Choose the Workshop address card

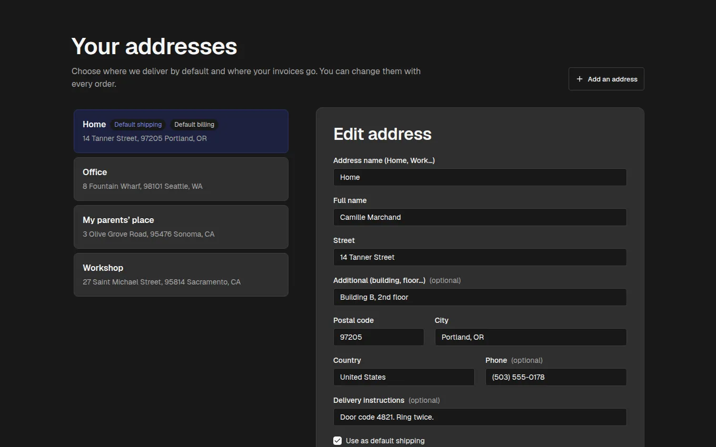point(181,275)
